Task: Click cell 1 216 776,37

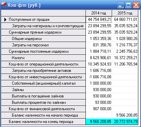Action: (125, 45)
